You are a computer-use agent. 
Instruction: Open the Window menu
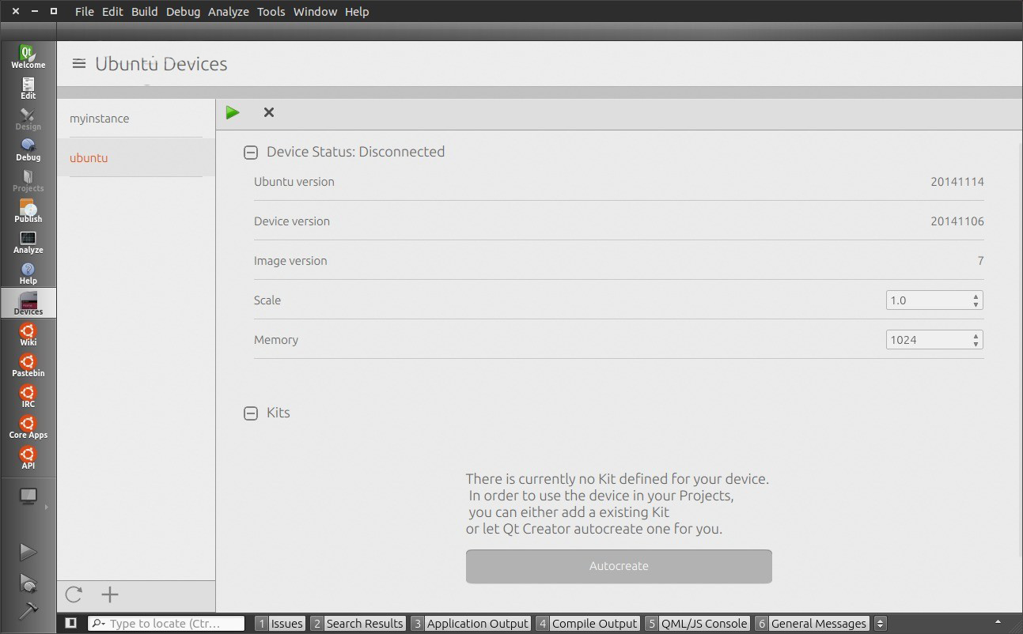coord(315,12)
